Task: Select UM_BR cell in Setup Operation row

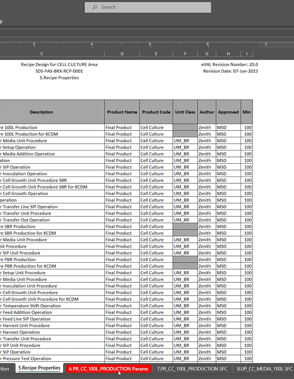Action: (185, 147)
